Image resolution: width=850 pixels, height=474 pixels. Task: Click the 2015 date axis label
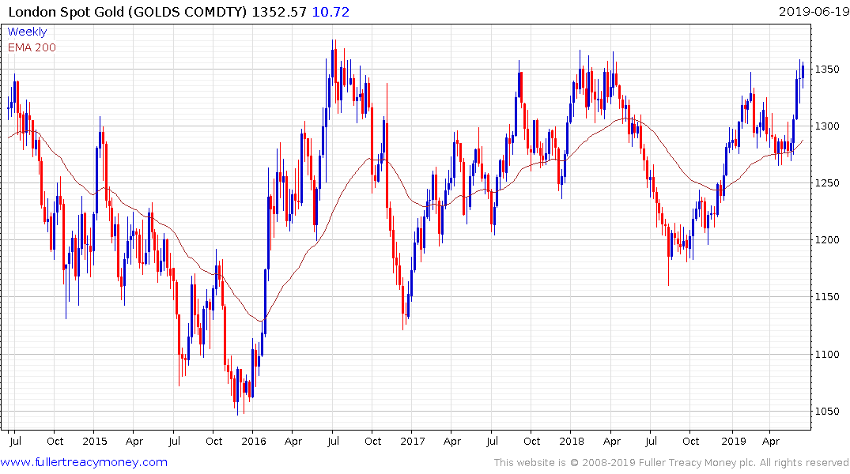coord(94,442)
